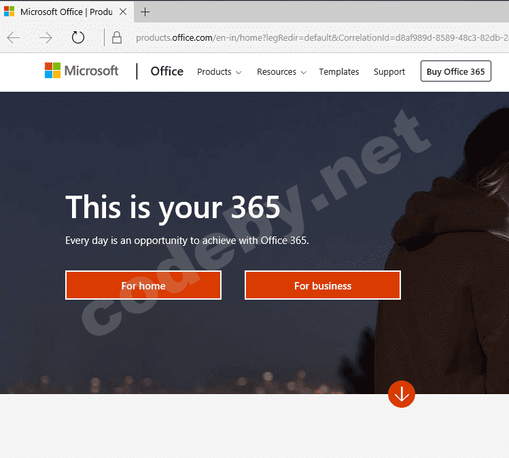This screenshot has height=458, width=509.
Task: Open the Templates menu item
Action: 339,72
